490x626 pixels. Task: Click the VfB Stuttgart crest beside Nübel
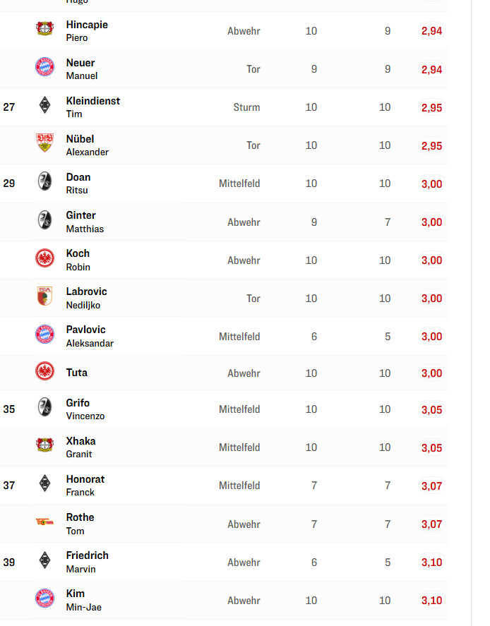[44, 143]
